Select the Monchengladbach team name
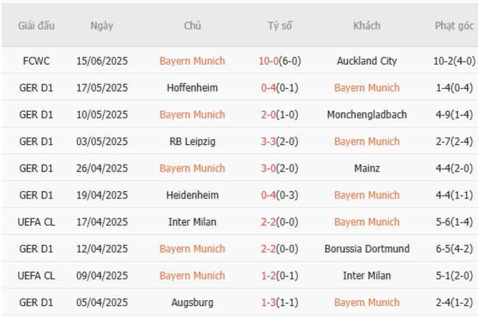 point(366,115)
